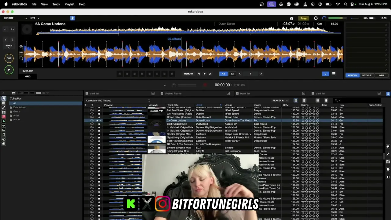Increase the loop length from 4 beats
The height and width of the screenshot is (220, 391).
pos(261,74)
